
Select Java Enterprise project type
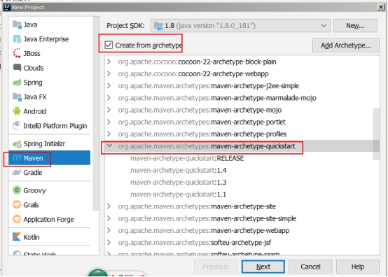click(50, 39)
